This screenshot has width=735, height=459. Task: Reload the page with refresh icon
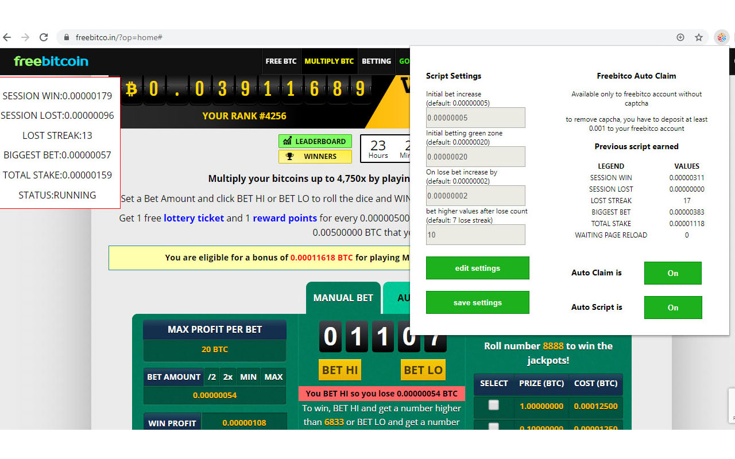pyautogui.click(x=44, y=37)
